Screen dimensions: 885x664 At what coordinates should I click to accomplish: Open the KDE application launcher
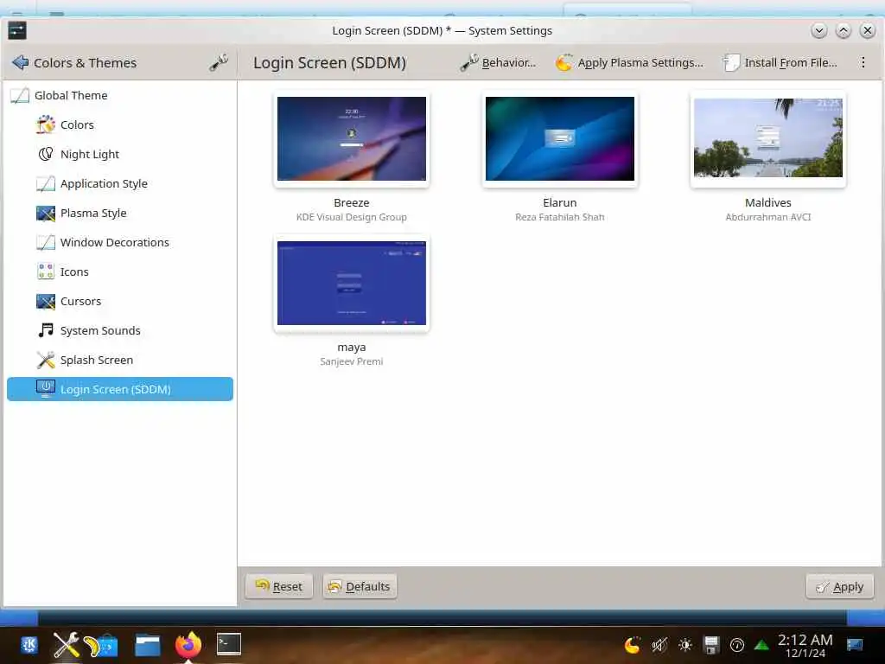29,645
